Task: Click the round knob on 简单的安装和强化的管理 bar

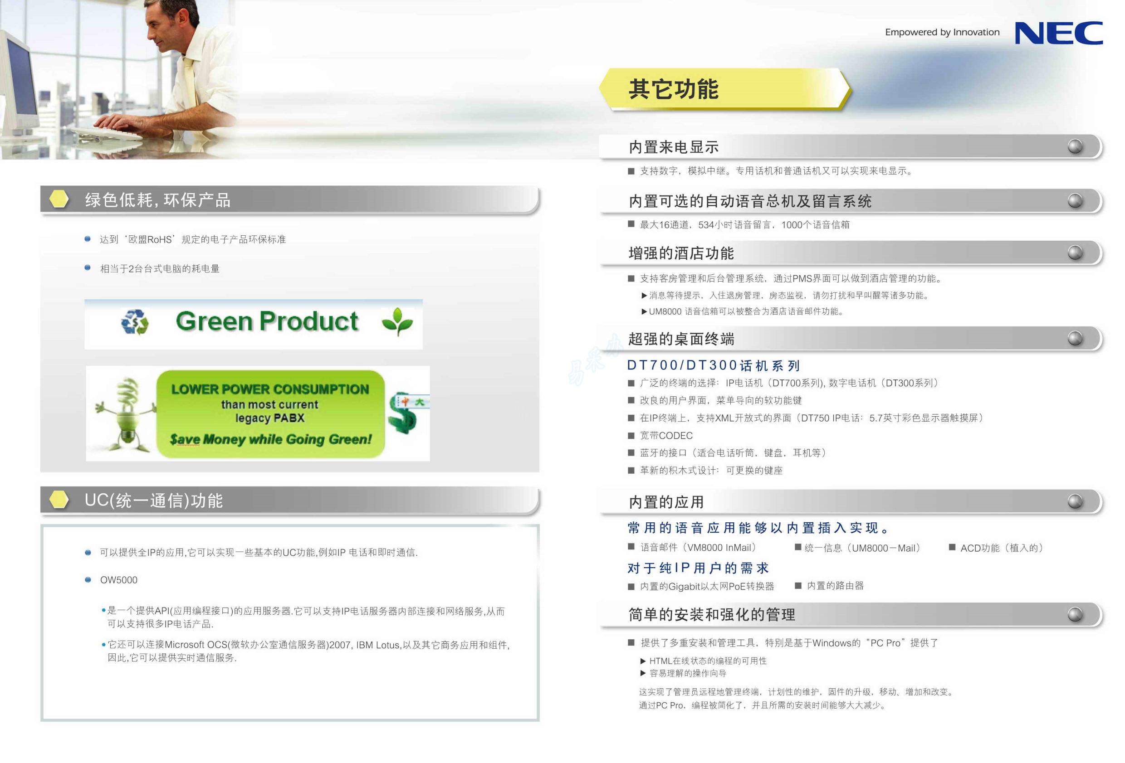Action: click(1075, 614)
